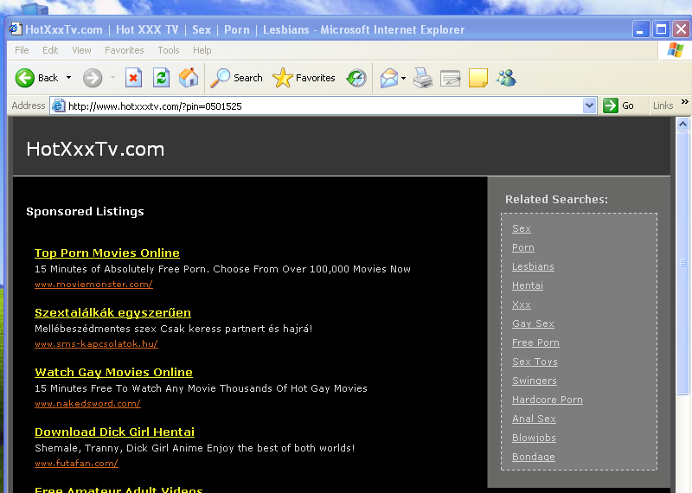Open the Favorites menu
The height and width of the screenshot is (493, 692).
coord(124,50)
